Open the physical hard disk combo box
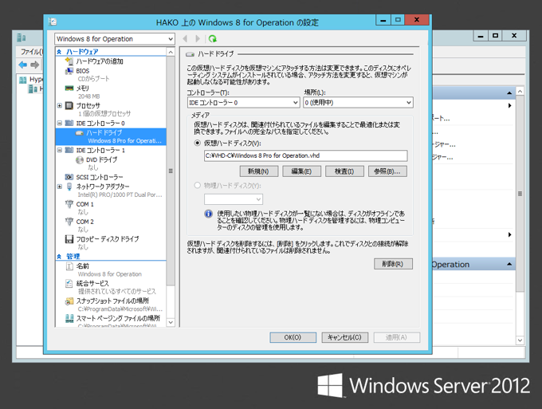Viewport: 542px width, 409px height. coord(234,199)
